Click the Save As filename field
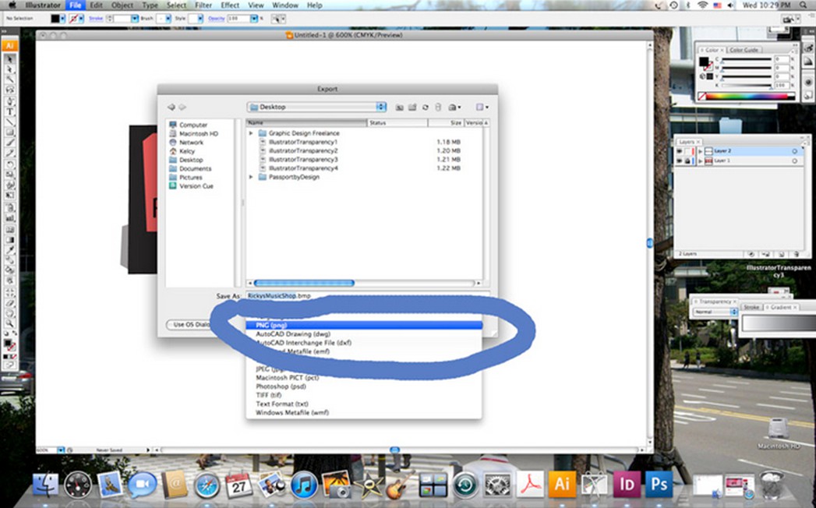 point(367,295)
